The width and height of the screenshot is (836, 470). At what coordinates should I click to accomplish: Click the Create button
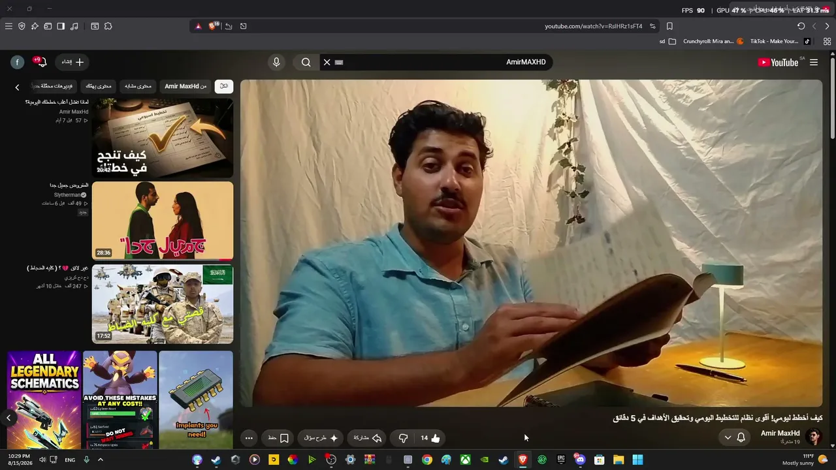pos(72,62)
